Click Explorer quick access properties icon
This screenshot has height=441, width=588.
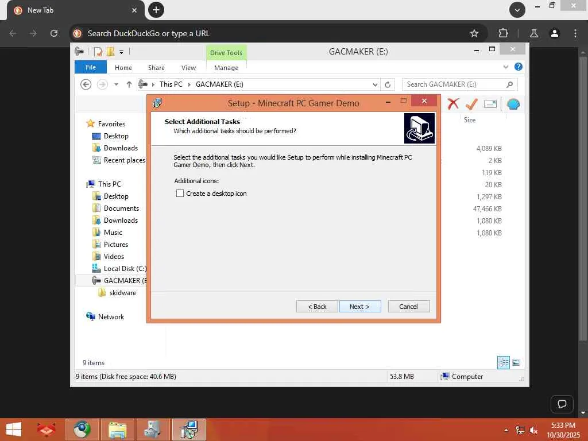click(98, 51)
